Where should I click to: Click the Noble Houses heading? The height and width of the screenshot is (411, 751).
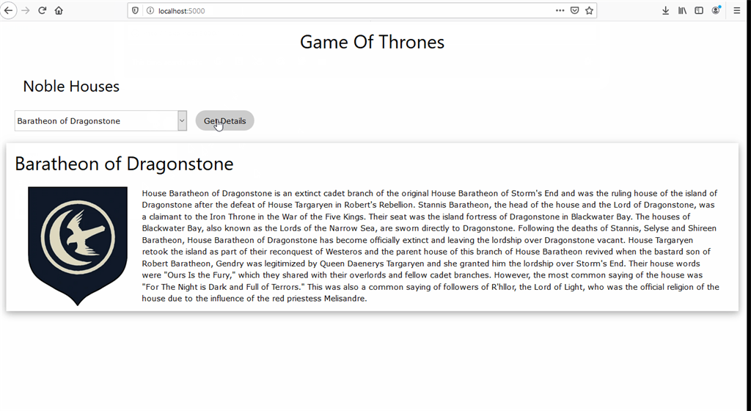click(x=71, y=86)
